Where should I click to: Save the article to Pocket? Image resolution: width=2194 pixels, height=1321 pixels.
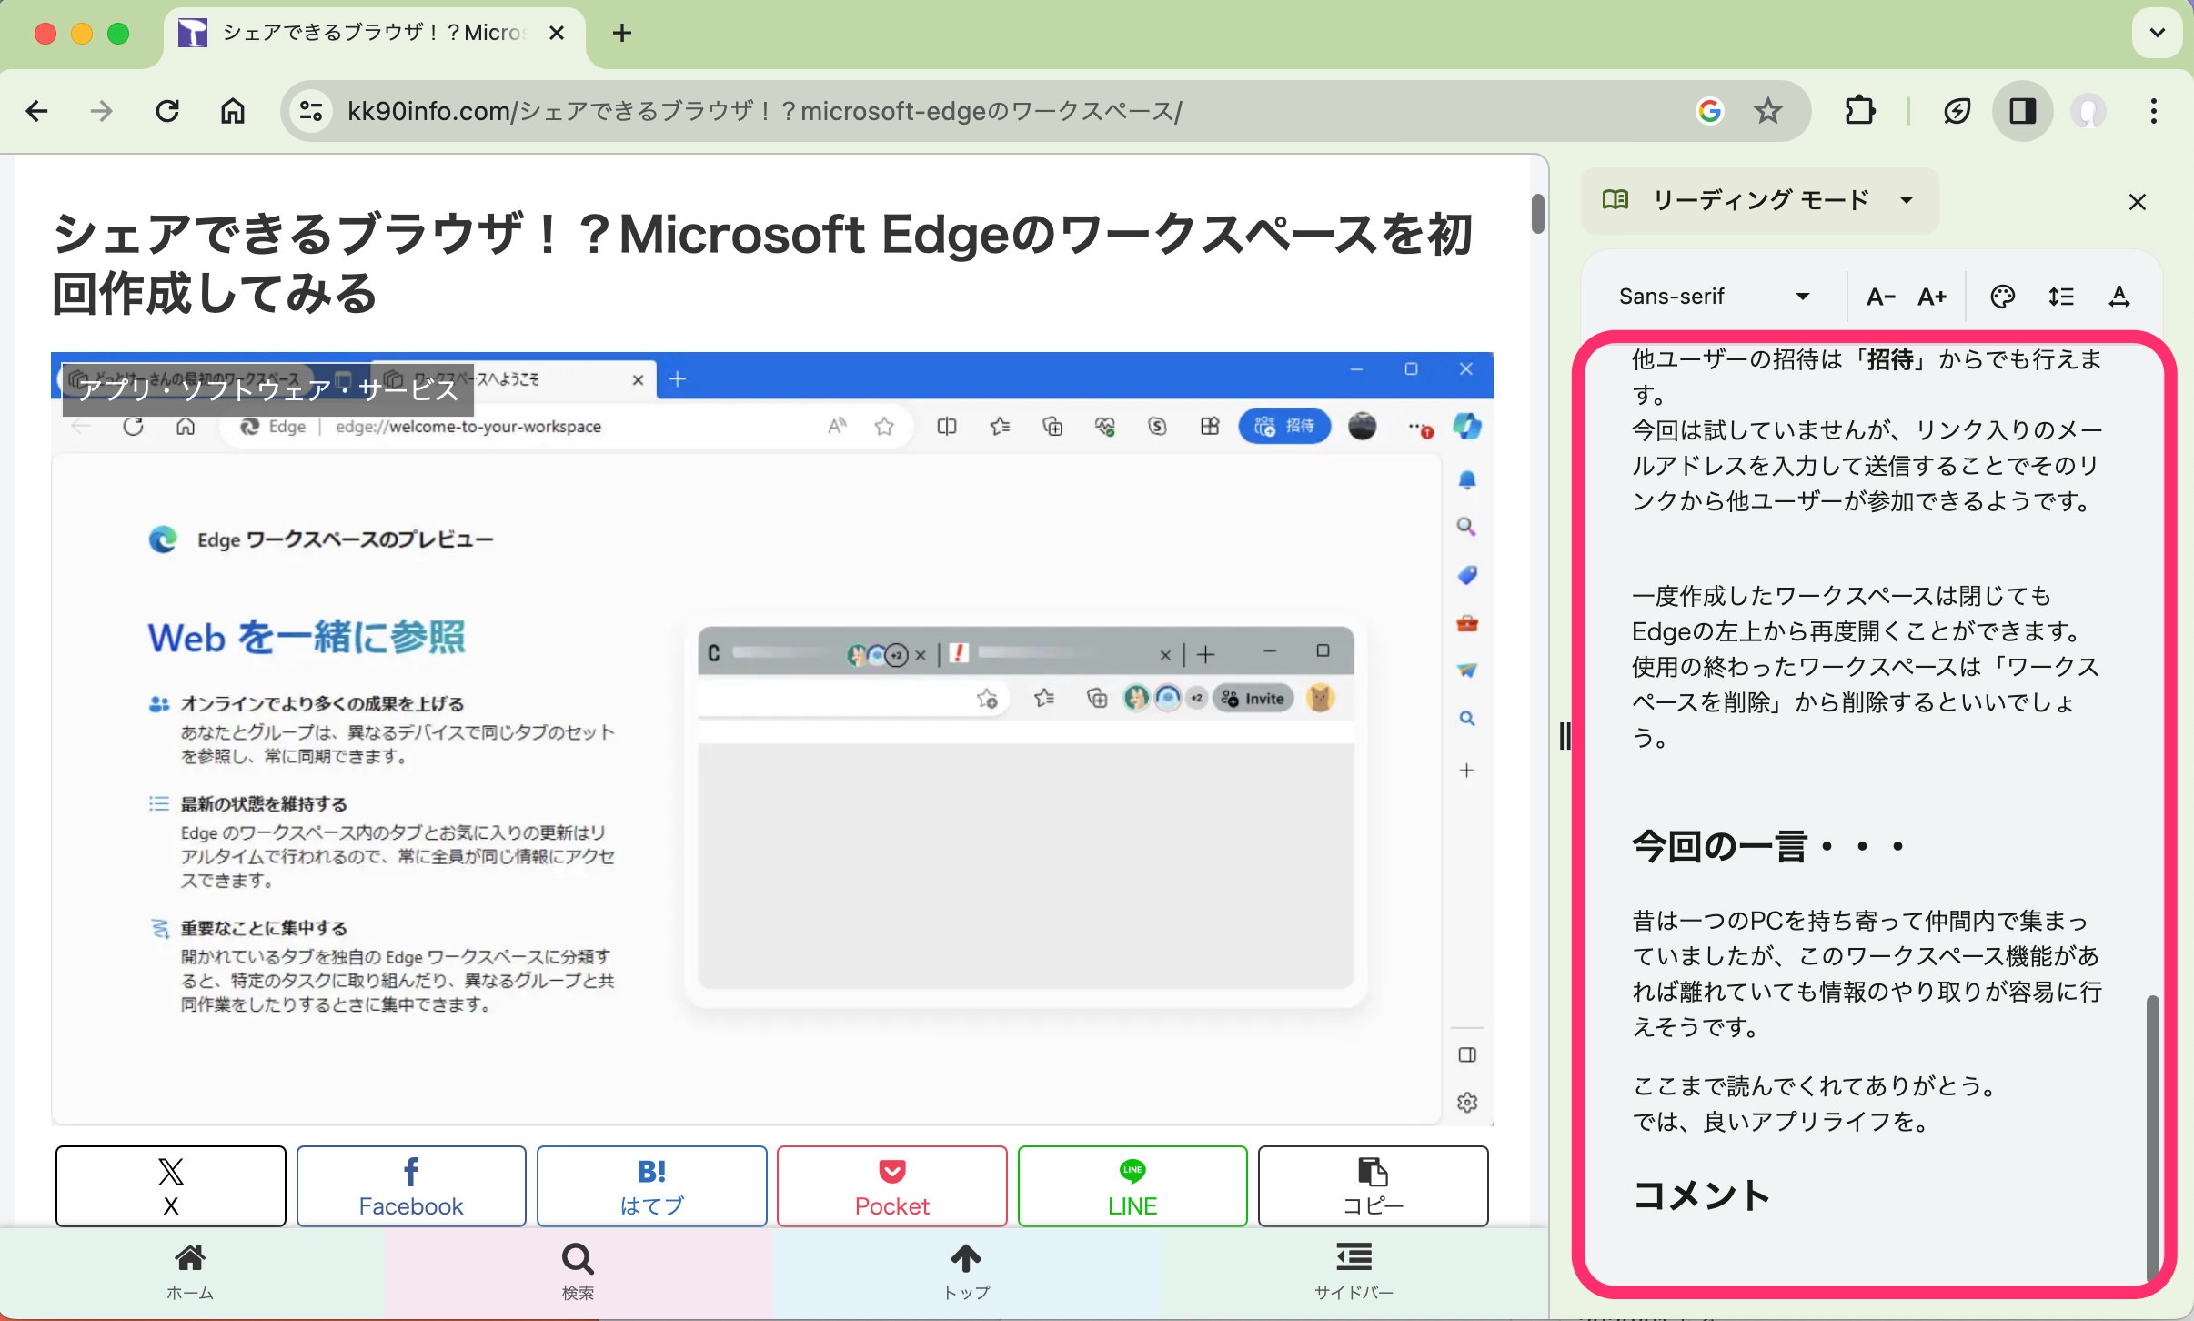[x=892, y=1186]
